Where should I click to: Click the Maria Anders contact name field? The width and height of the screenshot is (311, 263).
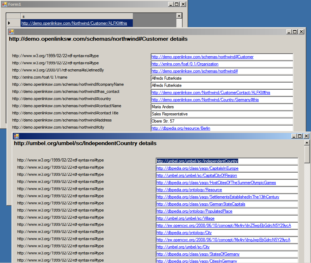click(x=221, y=107)
